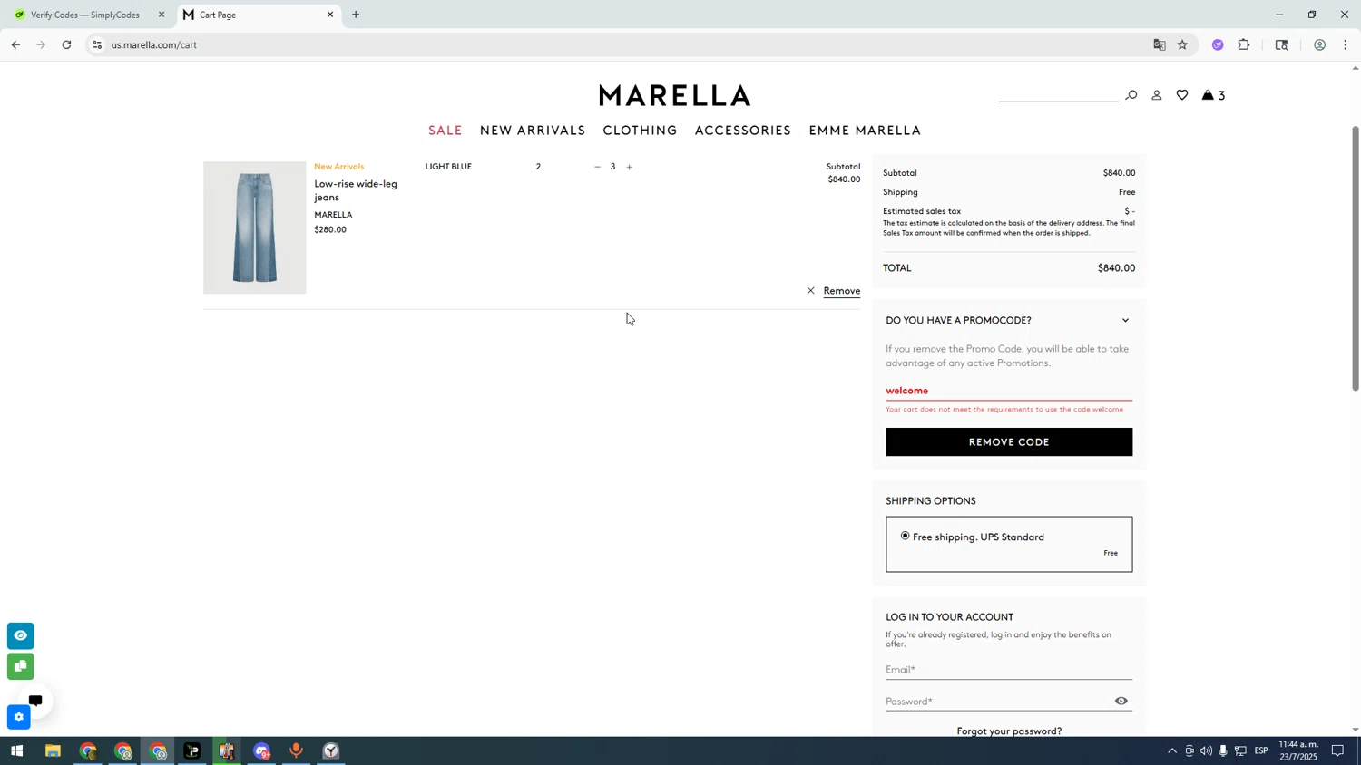1361x765 pixels.
Task: Open the account profile icon
Action: (x=1156, y=95)
